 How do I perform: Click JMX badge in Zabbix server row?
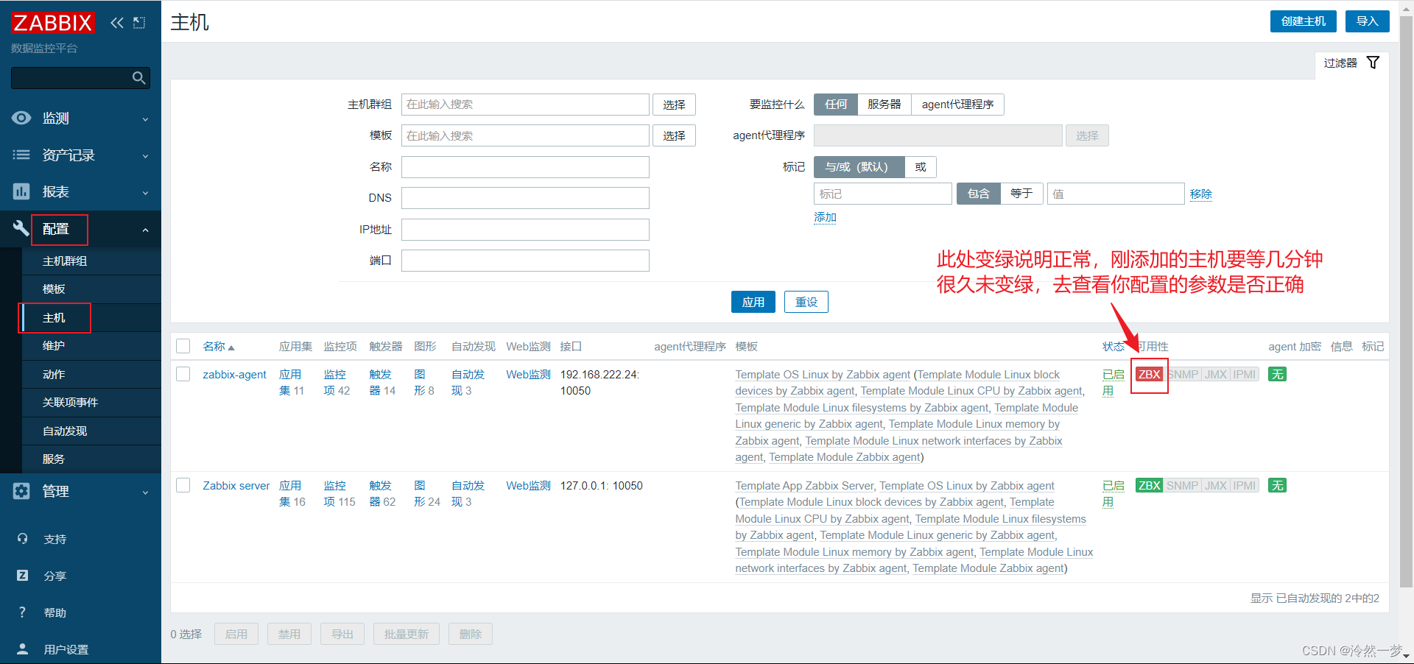point(1216,485)
